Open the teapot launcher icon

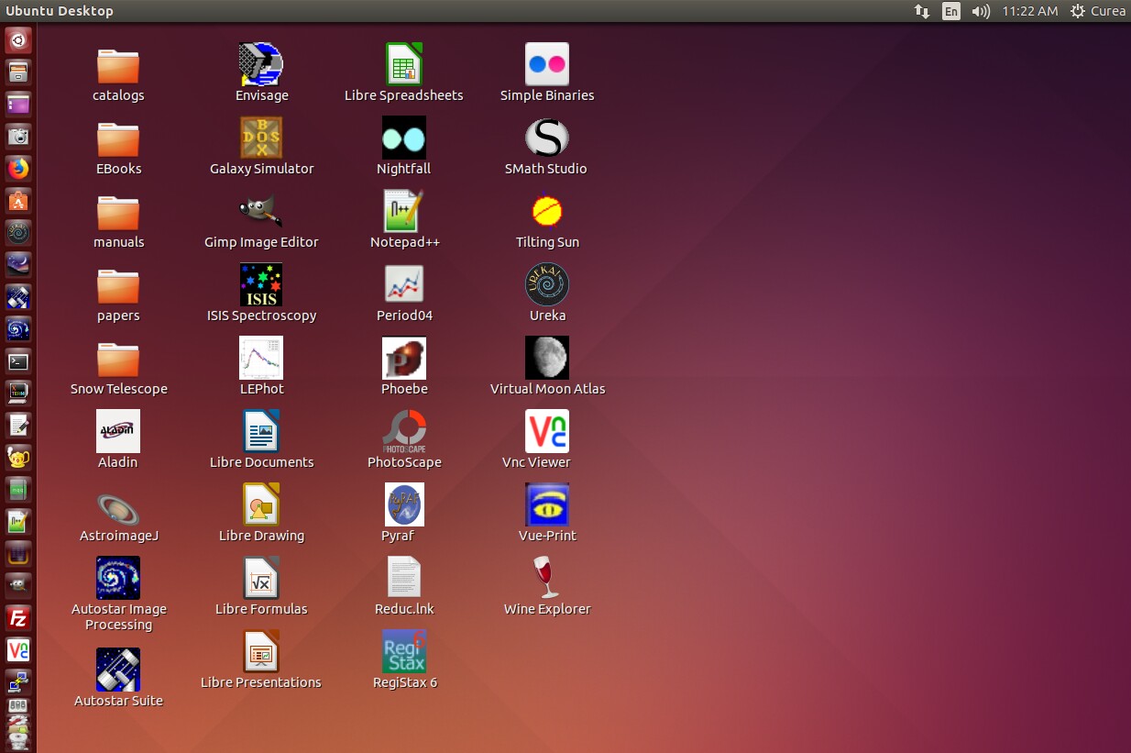coord(18,458)
